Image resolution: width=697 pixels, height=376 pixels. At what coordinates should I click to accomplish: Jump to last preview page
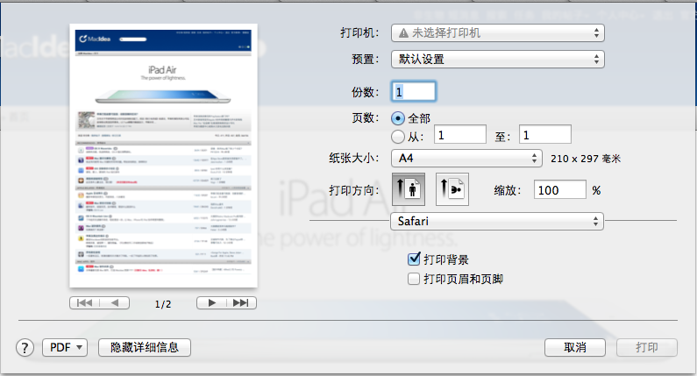click(x=241, y=302)
